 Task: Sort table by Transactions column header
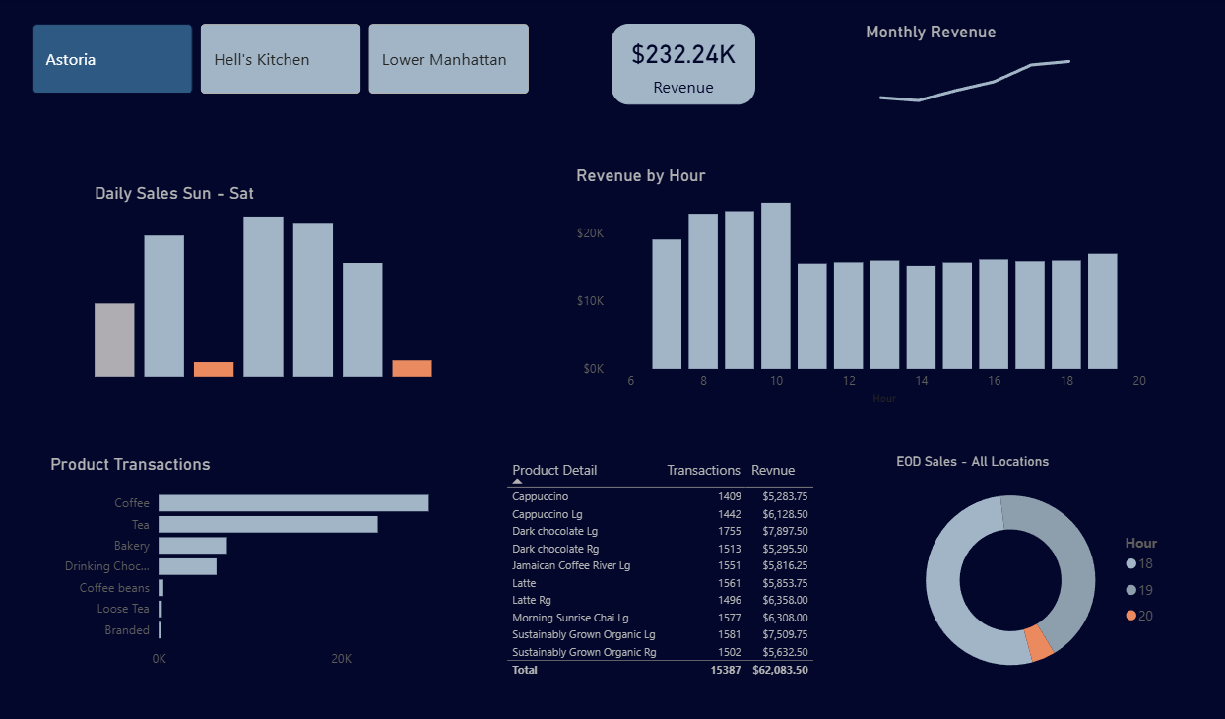point(703,470)
